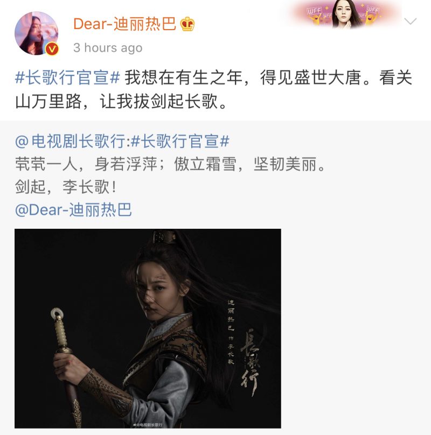Open the @电视剧长歌行 mention link
The height and width of the screenshot is (435, 431).
click(72, 141)
